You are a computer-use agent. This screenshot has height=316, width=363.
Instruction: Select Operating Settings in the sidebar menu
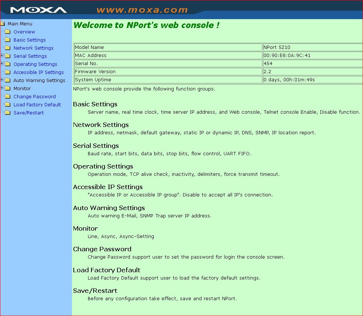(x=35, y=64)
